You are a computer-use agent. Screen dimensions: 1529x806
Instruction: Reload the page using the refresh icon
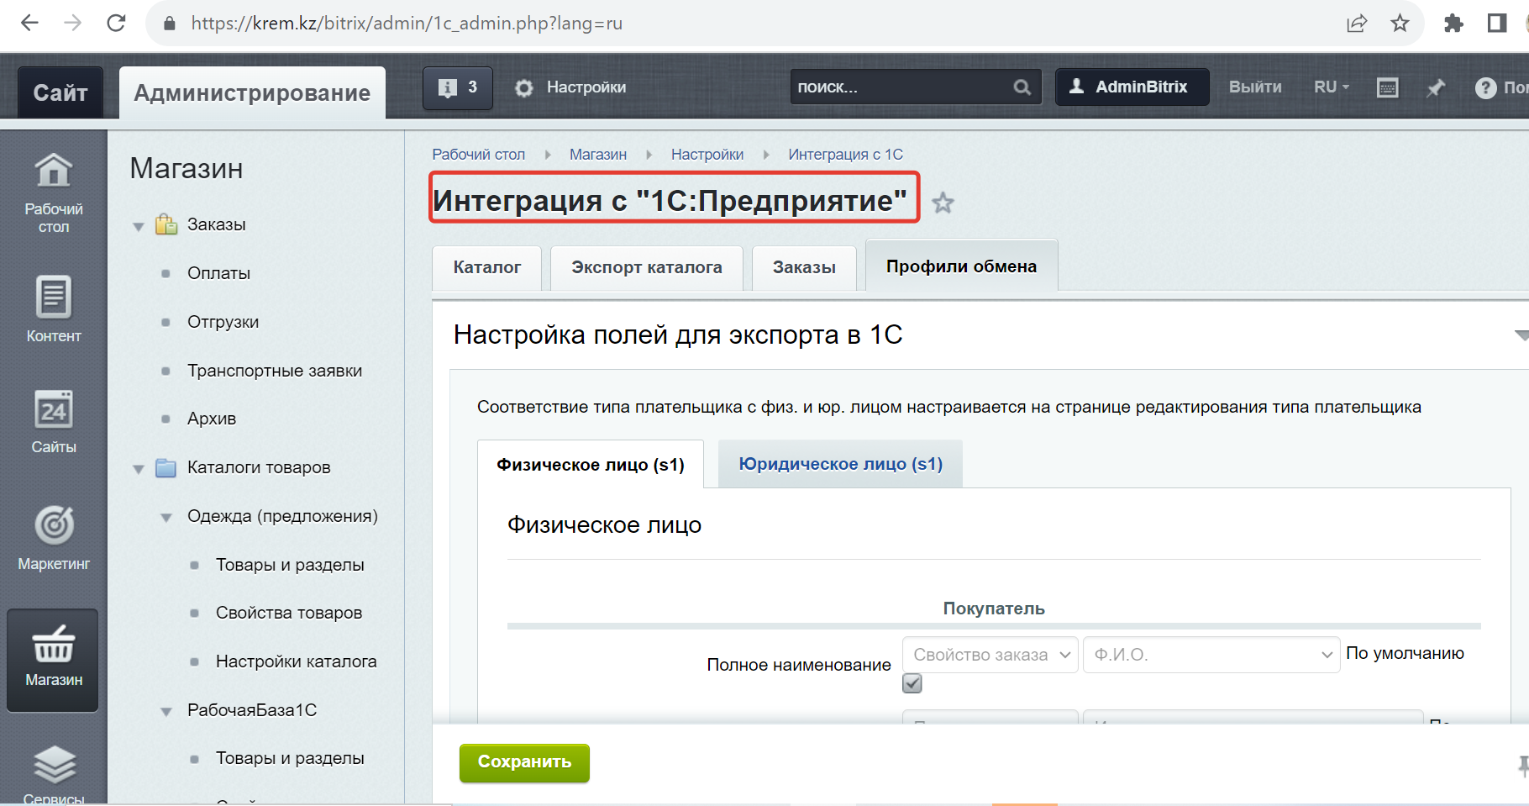coord(117,23)
